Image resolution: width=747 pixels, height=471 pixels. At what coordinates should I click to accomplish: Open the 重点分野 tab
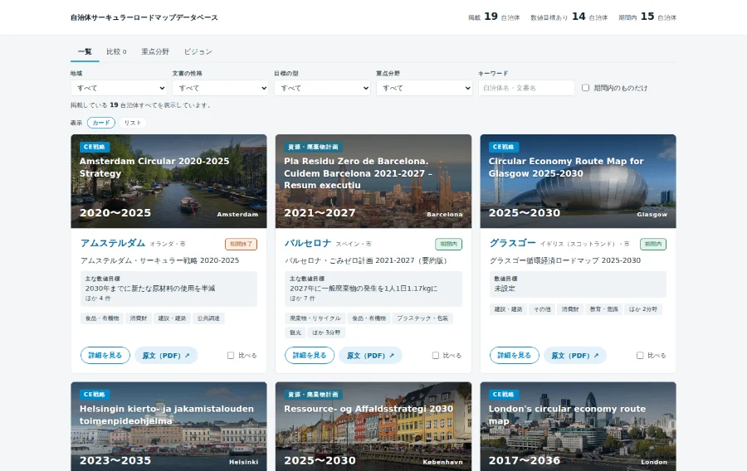(x=155, y=52)
